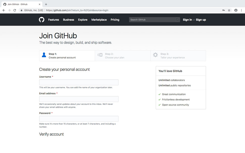245x153 pixels.
Task: Click 'Unlimited collaborators' text
Action: click(172, 80)
